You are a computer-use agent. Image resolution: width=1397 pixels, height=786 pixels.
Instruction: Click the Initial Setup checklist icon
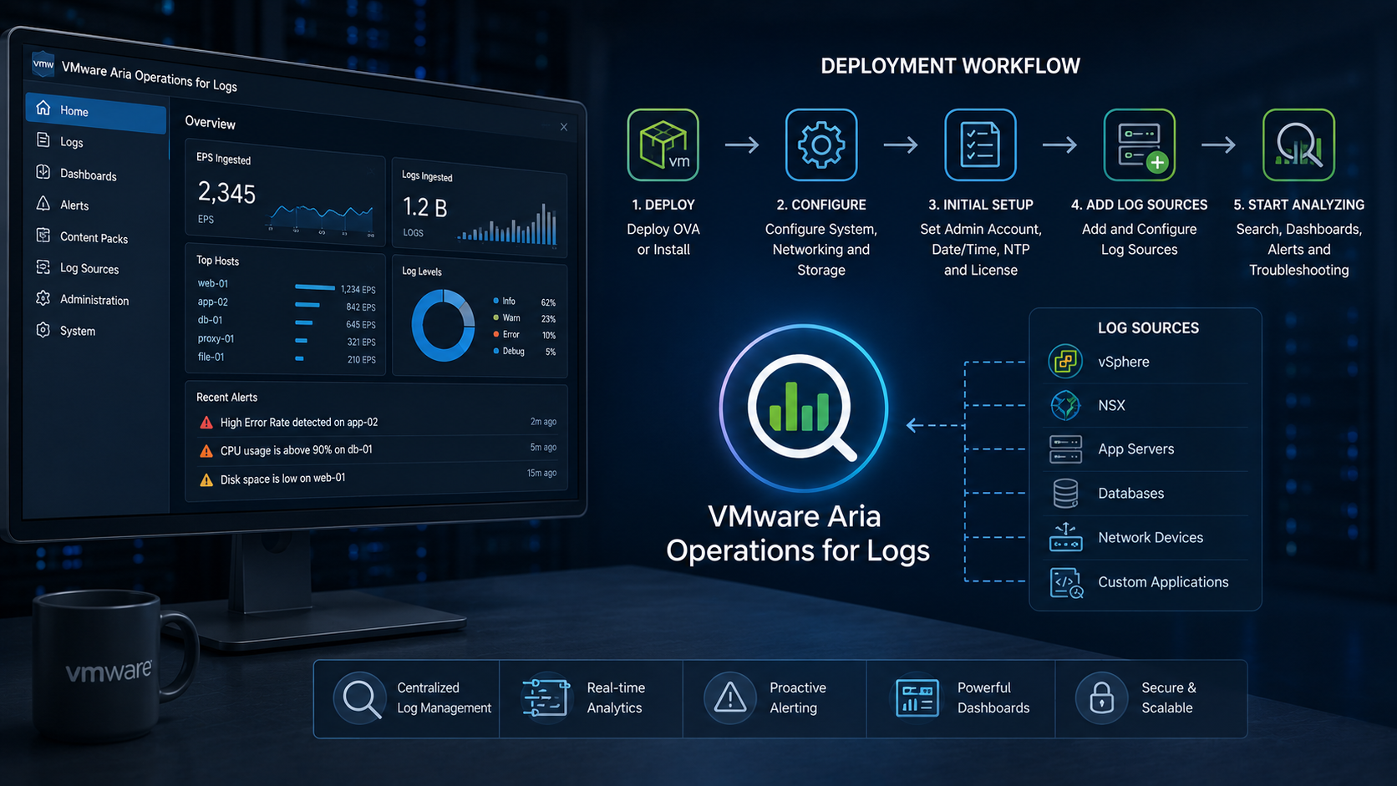980,145
